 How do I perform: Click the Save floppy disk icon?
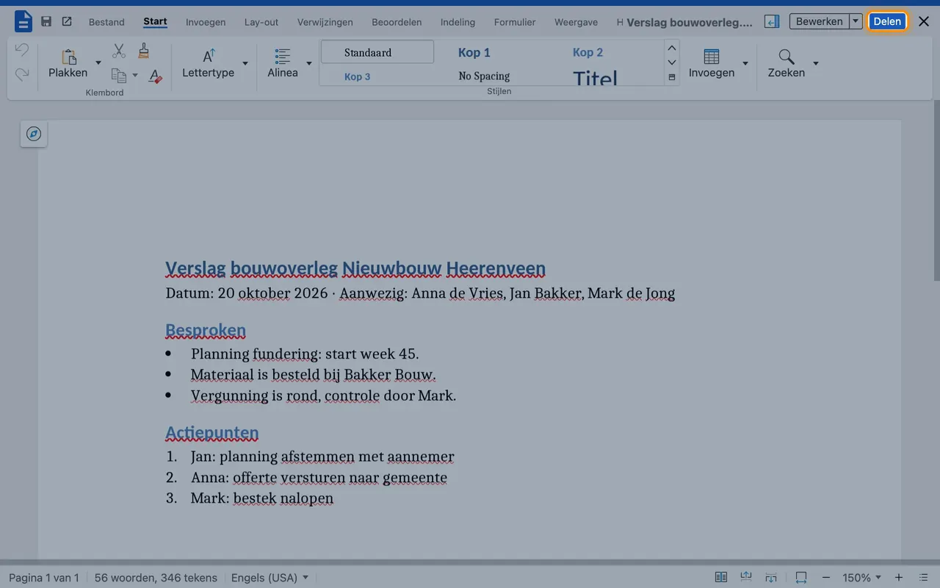46,21
